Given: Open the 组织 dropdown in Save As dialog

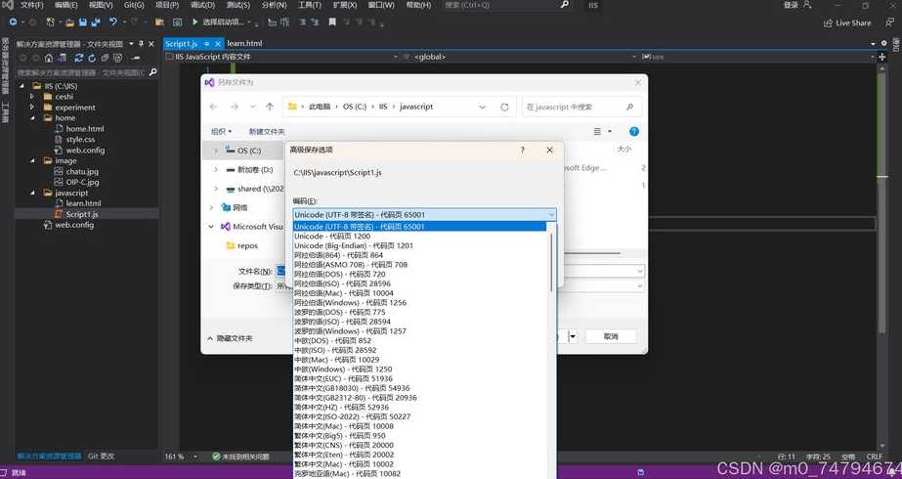Looking at the screenshot, I should click(222, 132).
